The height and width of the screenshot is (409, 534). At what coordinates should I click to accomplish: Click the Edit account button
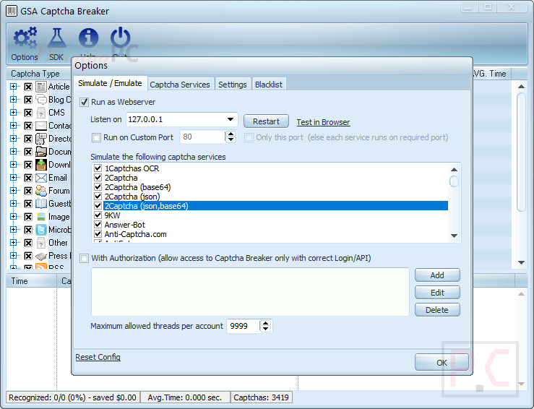pos(437,293)
